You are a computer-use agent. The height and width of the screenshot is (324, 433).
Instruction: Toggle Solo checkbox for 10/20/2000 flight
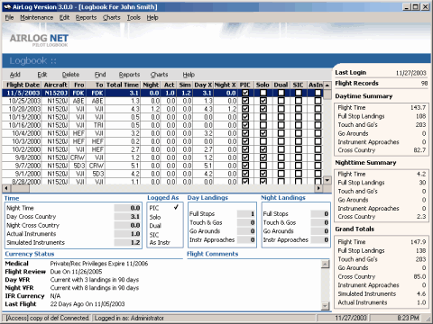pyautogui.click(x=263, y=109)
